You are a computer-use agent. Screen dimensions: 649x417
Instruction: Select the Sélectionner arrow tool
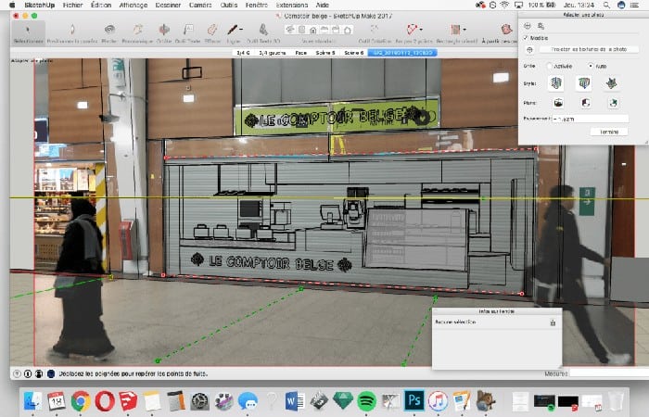[28, 32]
